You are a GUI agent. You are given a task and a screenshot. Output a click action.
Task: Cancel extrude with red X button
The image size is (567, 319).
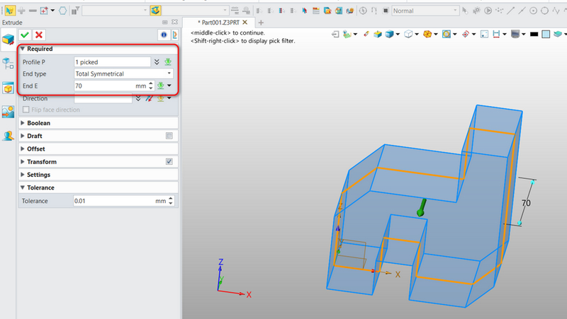coord(39,35)
